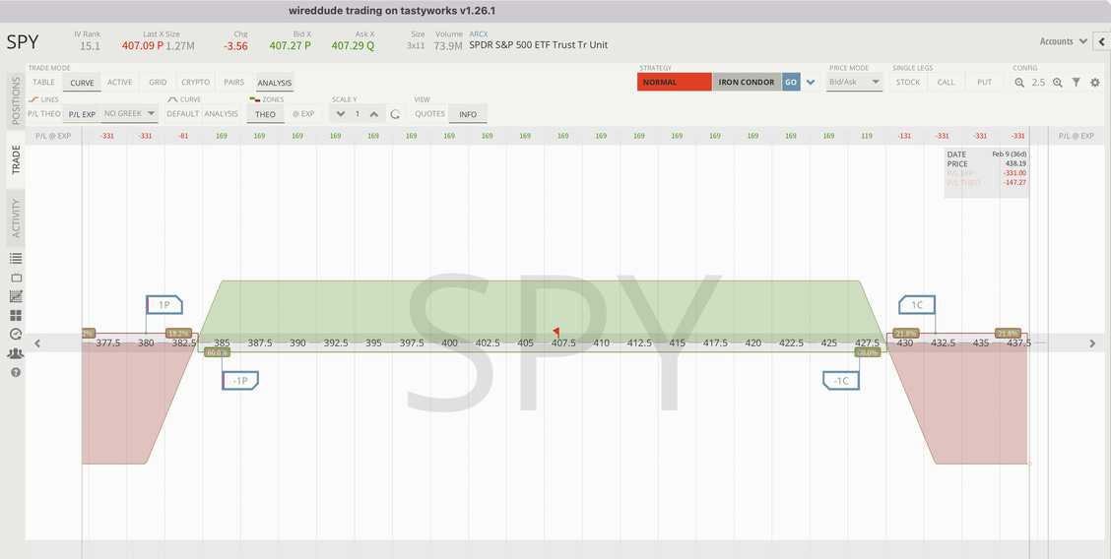The height and width of the screenshot is (559, 1111).
Task: Open the Bid/Ask price mode dropdown
Action: coord(855,82)
